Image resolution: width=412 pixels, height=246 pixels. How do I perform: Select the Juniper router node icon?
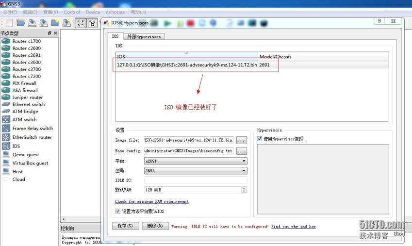click(x=6, y=97)
